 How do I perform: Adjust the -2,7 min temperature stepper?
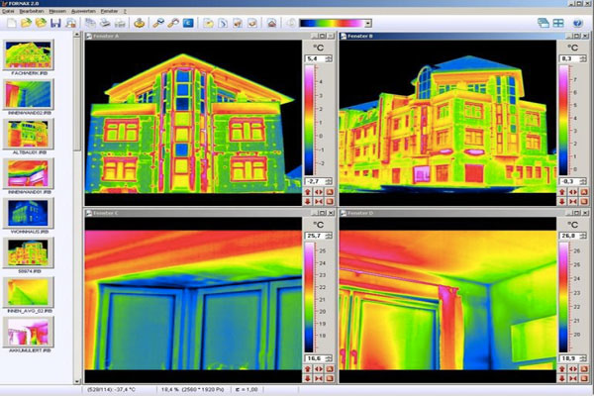(x=329, y=181)
